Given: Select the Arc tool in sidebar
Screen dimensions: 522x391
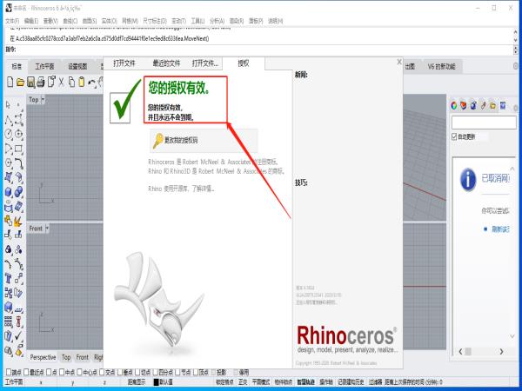Looking at the screenshot, I should pyautogui.click(x=9, y=149).
